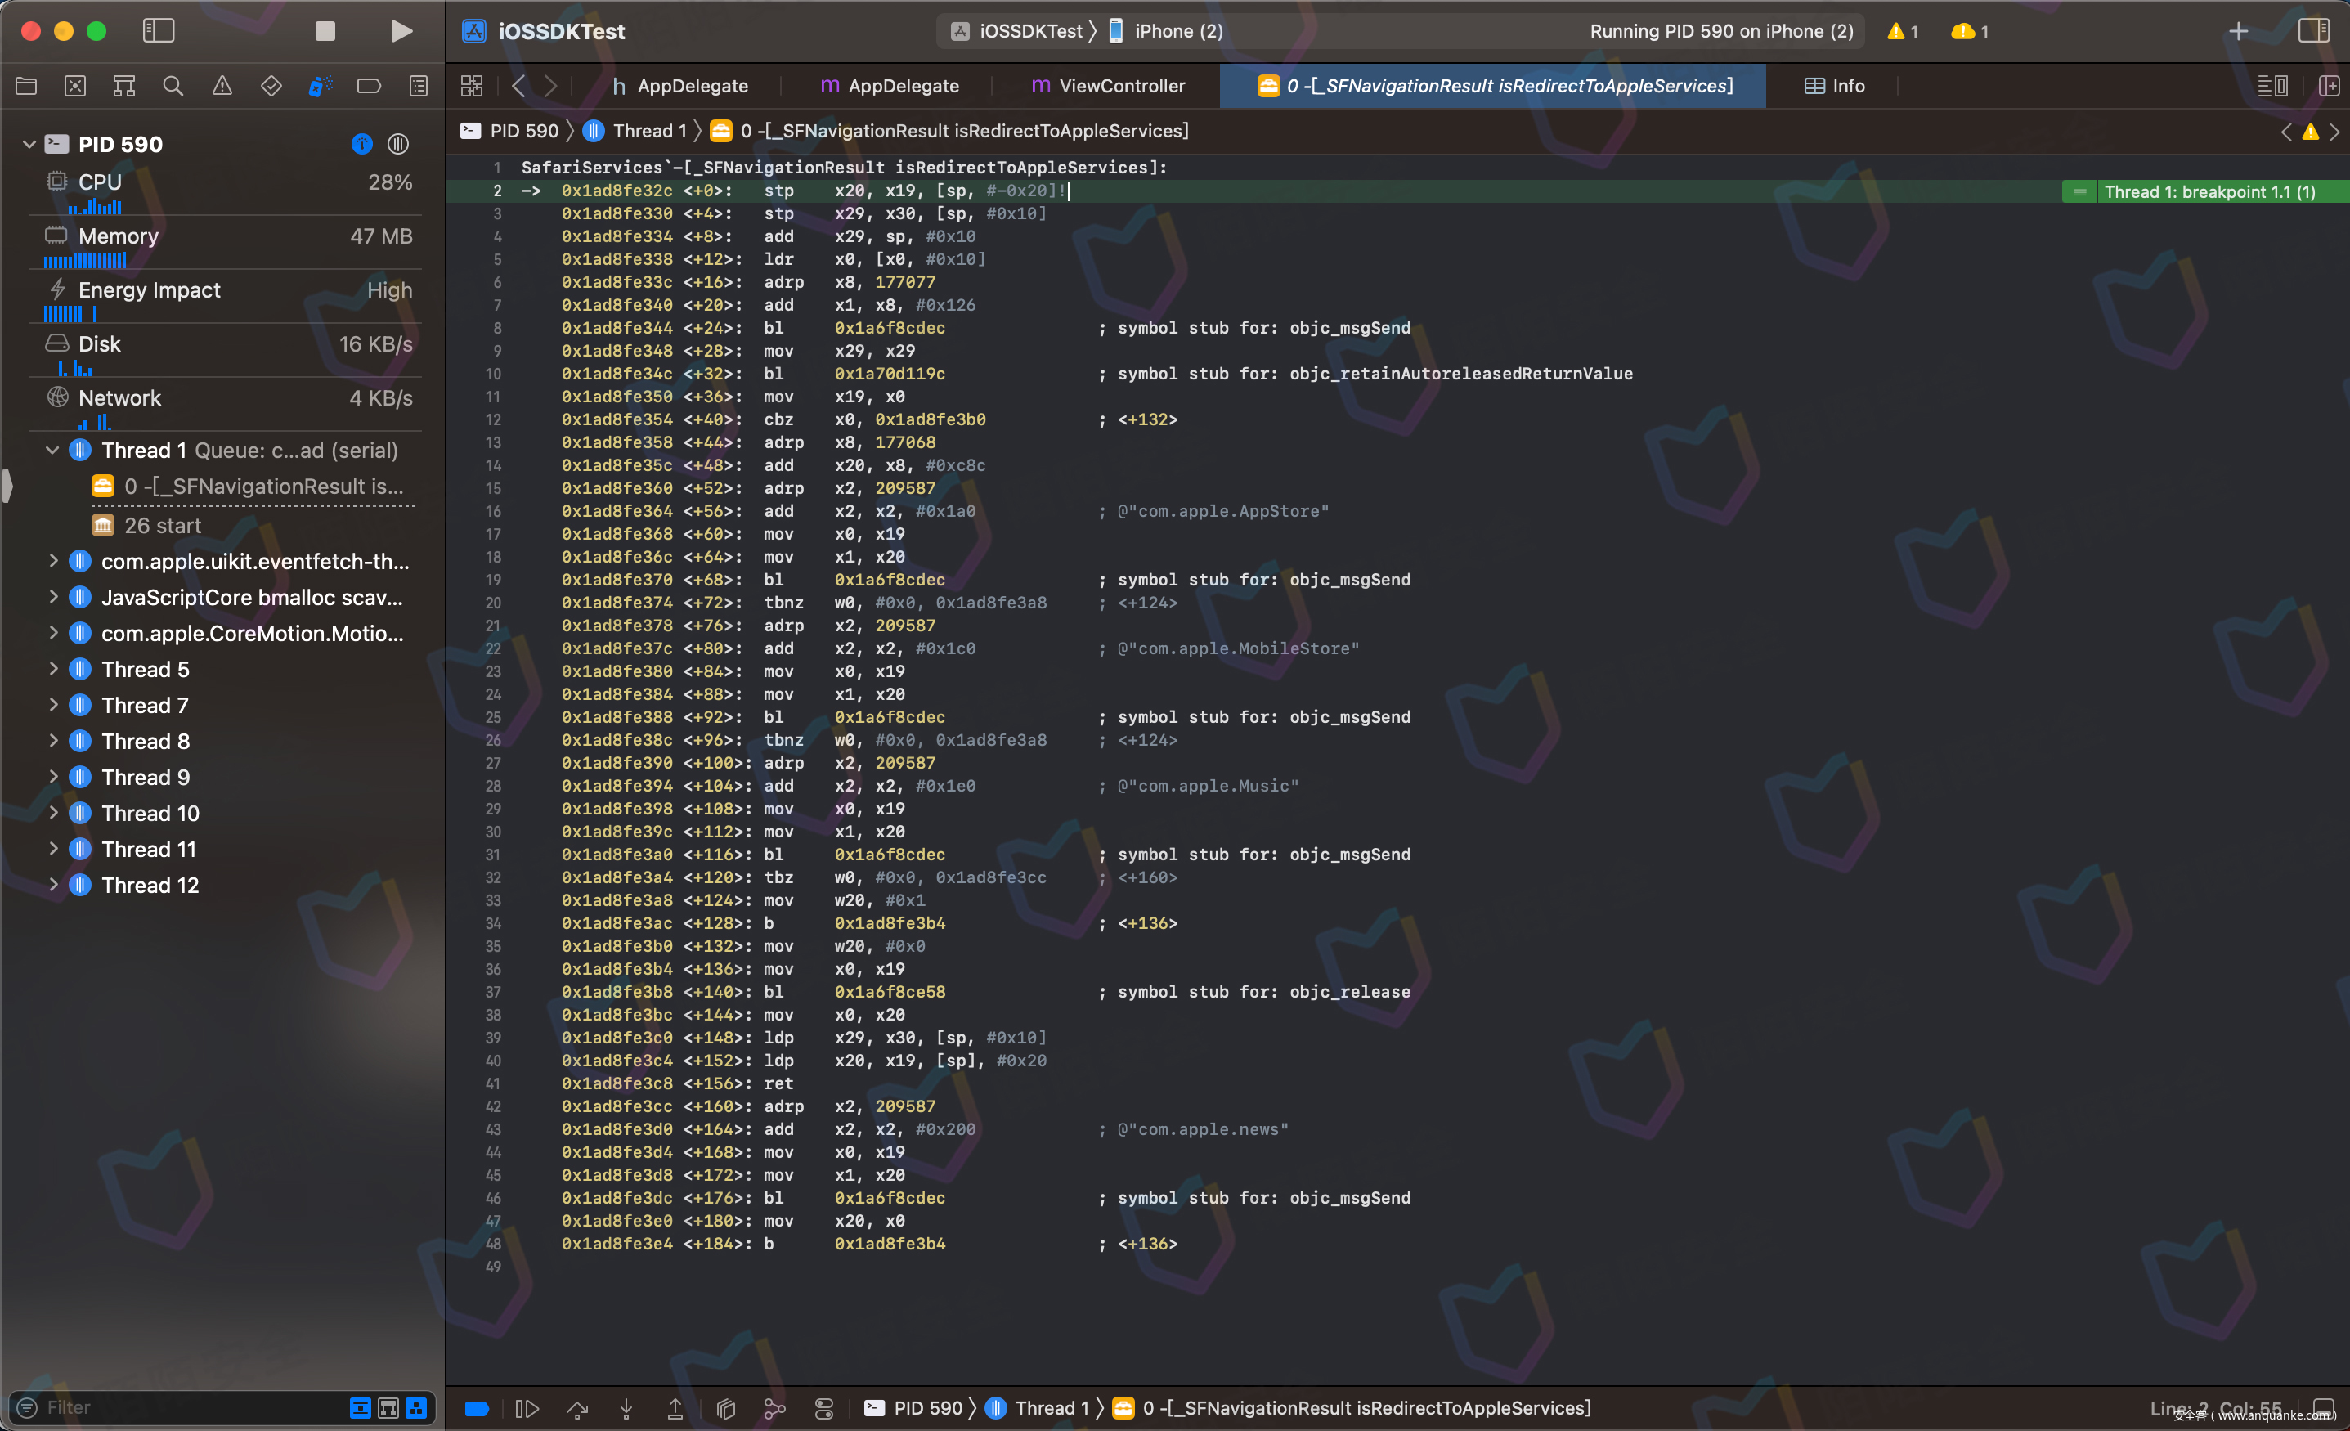Click the Debug view hierarchy icon
This screenshot has width=2350, height=1431.
pos(726,1409)
